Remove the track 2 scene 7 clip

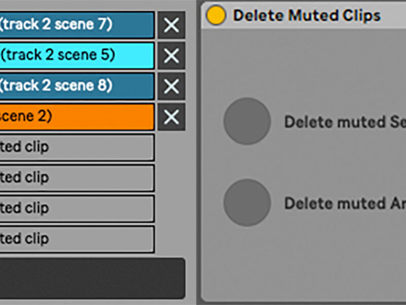pos(171,25)
